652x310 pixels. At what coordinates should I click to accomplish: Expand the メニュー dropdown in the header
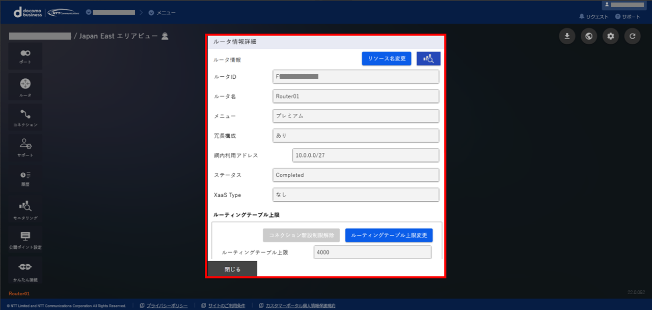coord(162,12)
